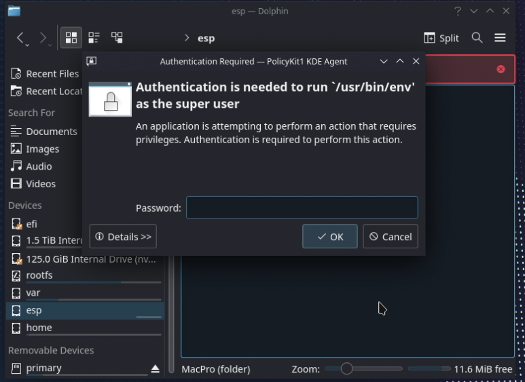This screenshot has height=382, width=525.
Task: Open Dolphin help question mark button
Action: [x=458, y=11]
